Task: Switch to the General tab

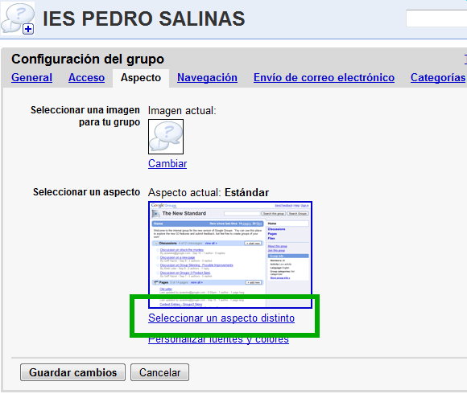Action: coord(32,78)
